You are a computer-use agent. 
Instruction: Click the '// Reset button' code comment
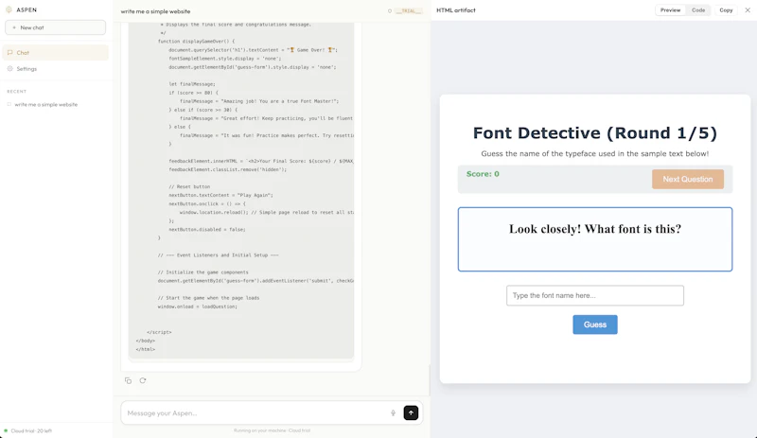click(189, 186)
